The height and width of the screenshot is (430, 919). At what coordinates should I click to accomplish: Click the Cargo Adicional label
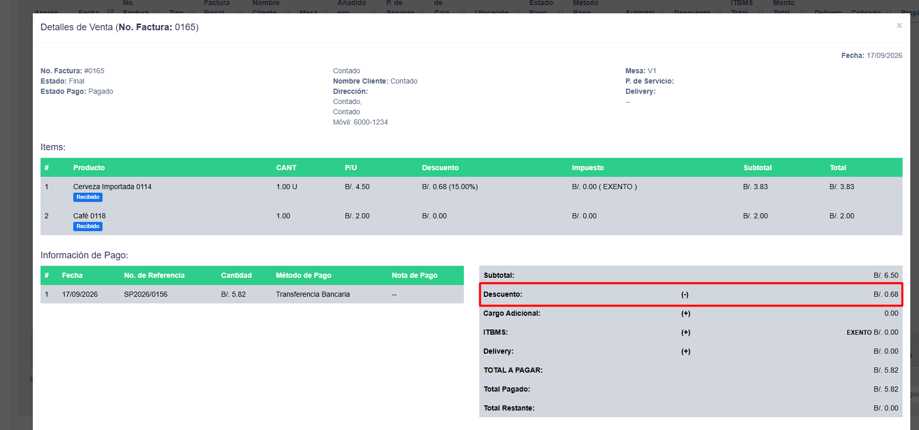tap(512, 313)
